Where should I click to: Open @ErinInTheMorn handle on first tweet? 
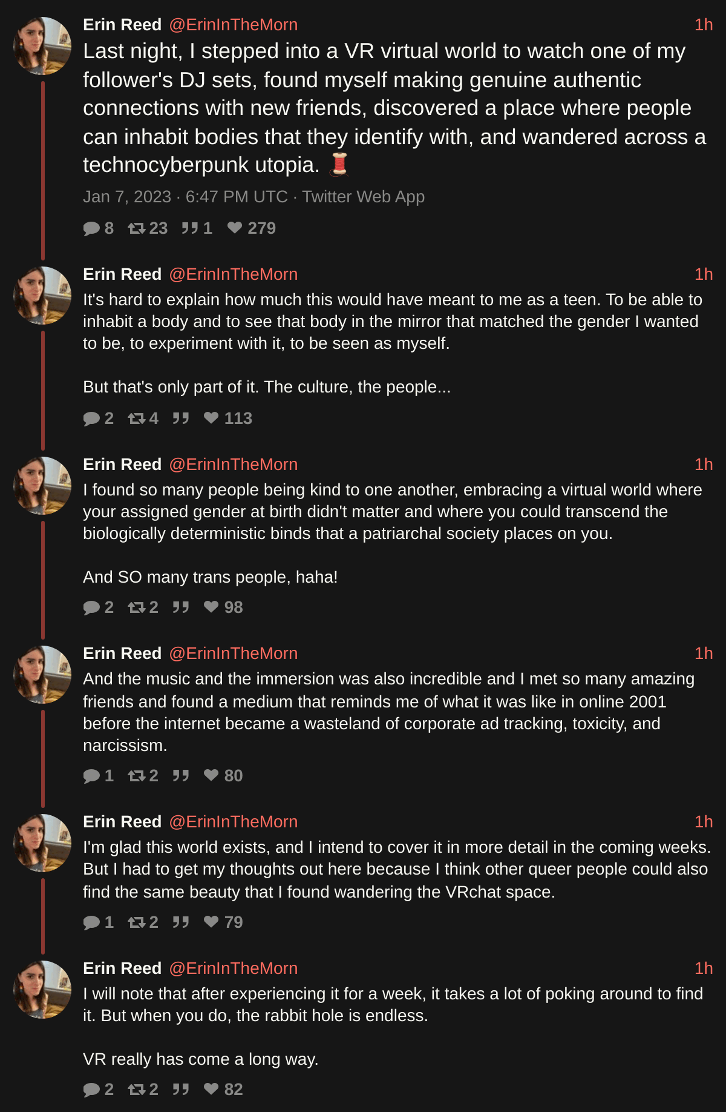coord(233,25)
